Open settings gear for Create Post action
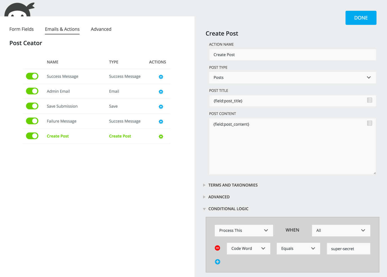This screenshot has width=387, height=277. 161,136
